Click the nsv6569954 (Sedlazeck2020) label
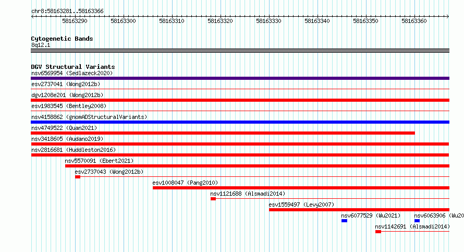This screenshot has height=252, width=464. 72,73
